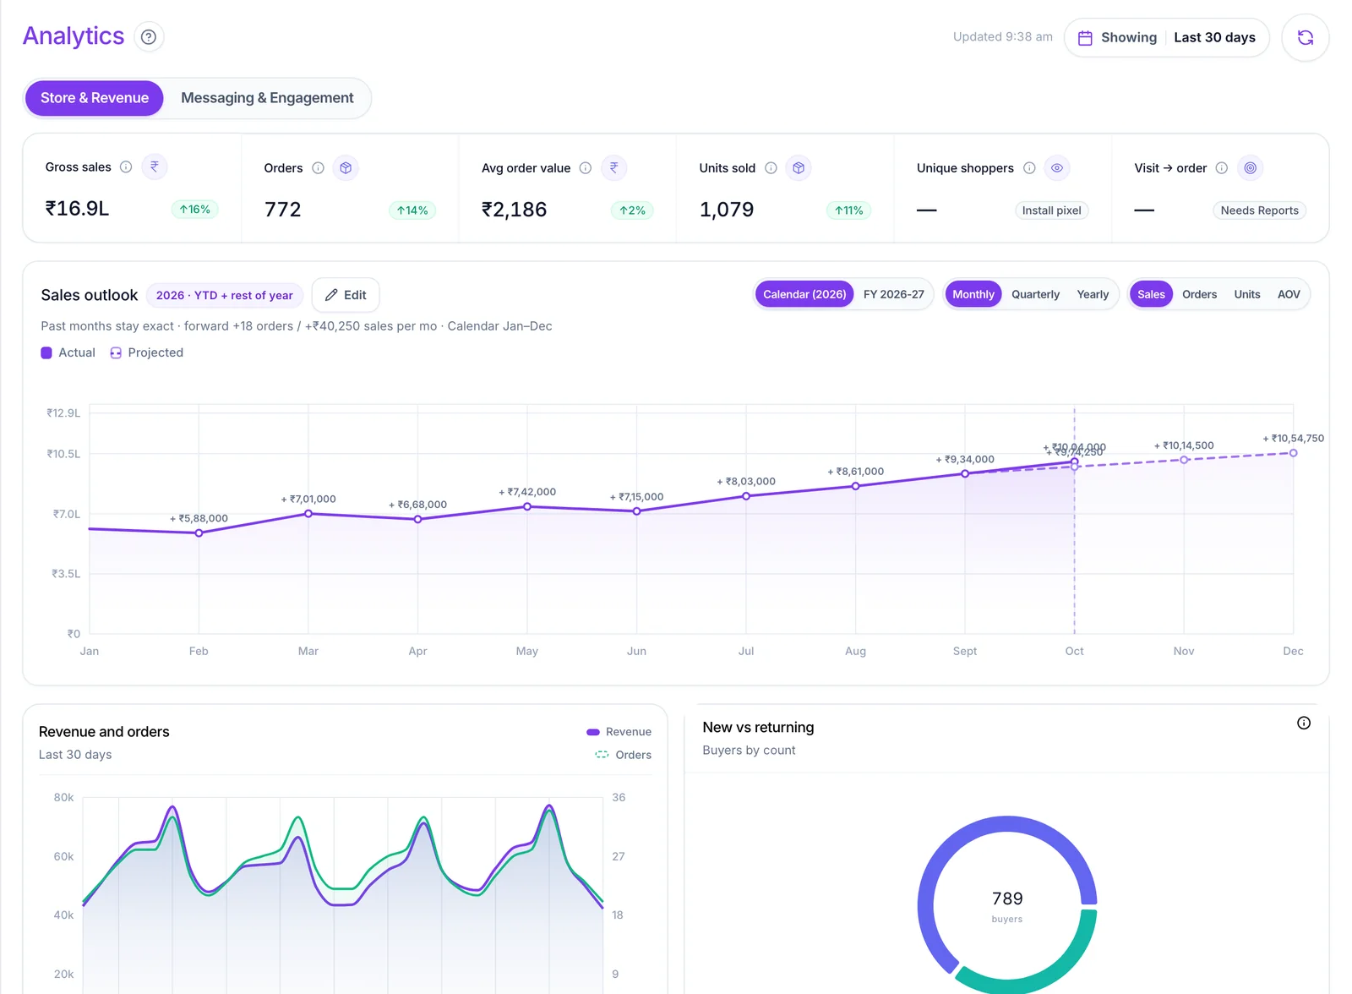Click the info icon beside Unique shoppers
Screen dimensions: 1352x994
tap(1029, 168)
